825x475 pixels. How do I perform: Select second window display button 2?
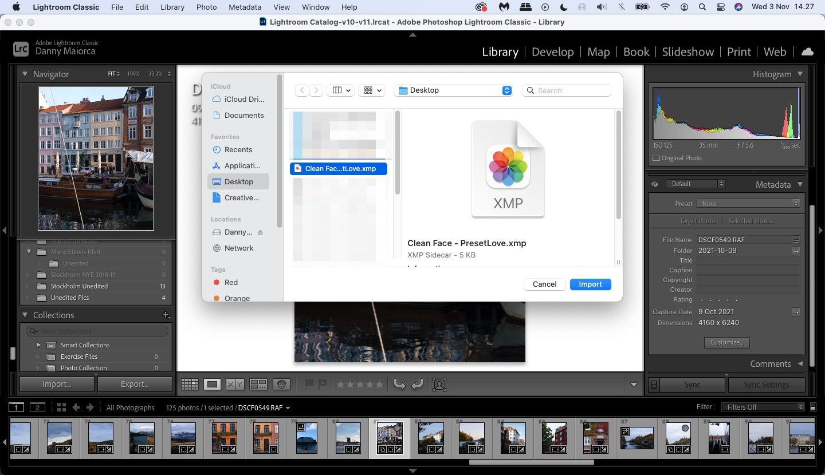[x=37, y=407]
